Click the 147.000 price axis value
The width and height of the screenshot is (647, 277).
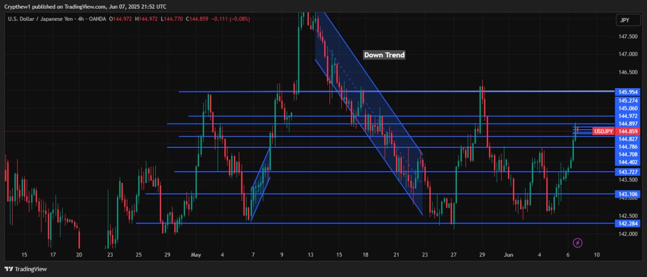click(x=629, y=55)
